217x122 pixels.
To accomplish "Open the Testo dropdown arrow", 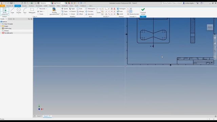I will coord(44,11).
